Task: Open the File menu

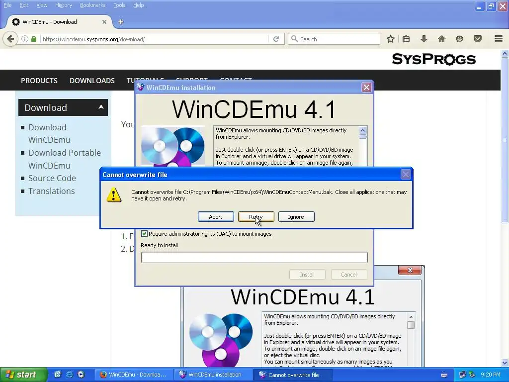Action: (7, 5)
